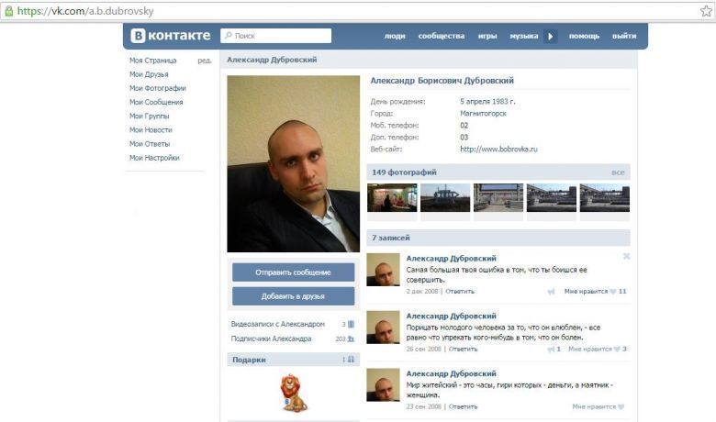Like the first post with heart icon
This screenshot has height=422, width=716.
tap(613, 292)
